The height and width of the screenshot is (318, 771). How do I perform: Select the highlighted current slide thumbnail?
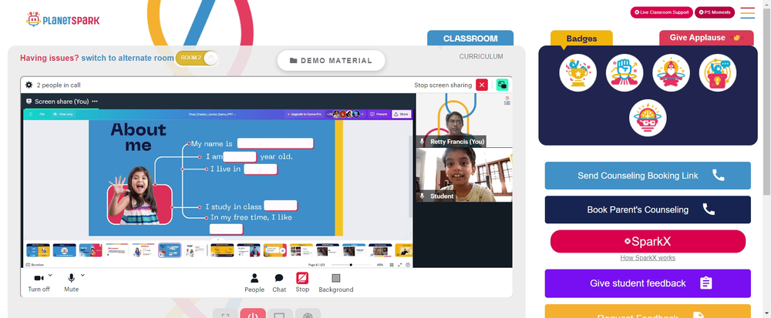[x=170, y=250]
